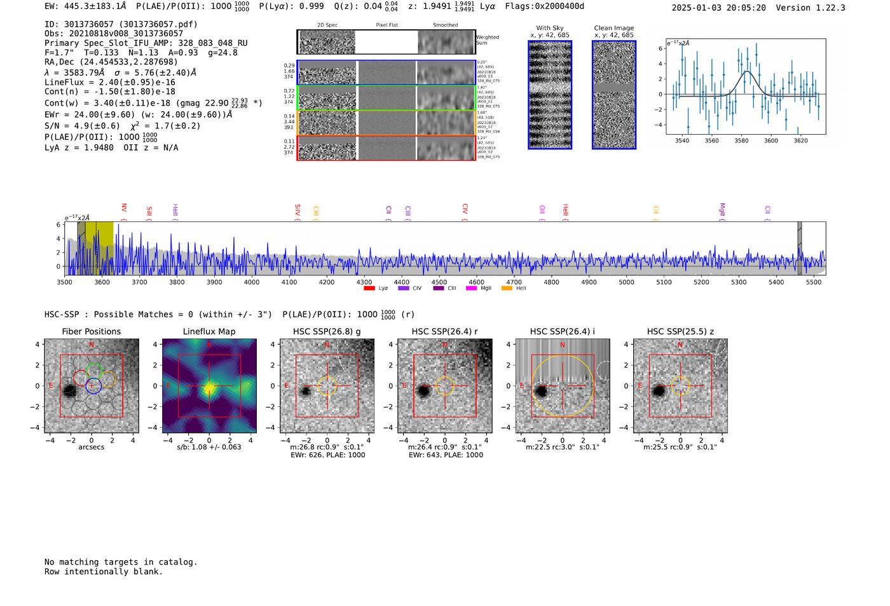
Task: Click the 'EWr: 626, PLAE: 1000' caption
Action: tap(328, 455)
